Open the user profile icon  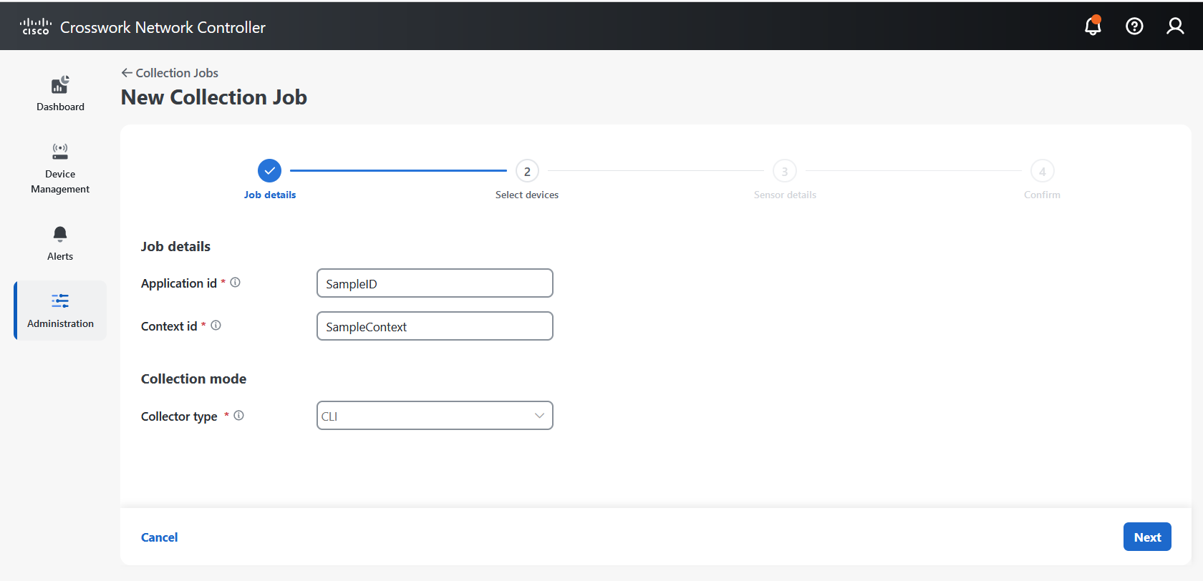1175,26
